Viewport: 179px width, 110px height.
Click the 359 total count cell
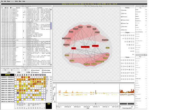[x=49, y=106]
